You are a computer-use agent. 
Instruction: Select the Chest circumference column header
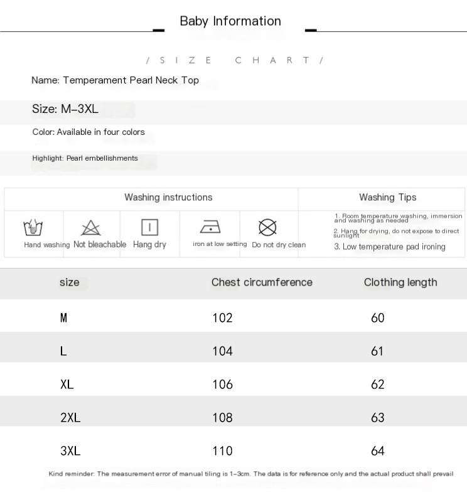[262, 282]
